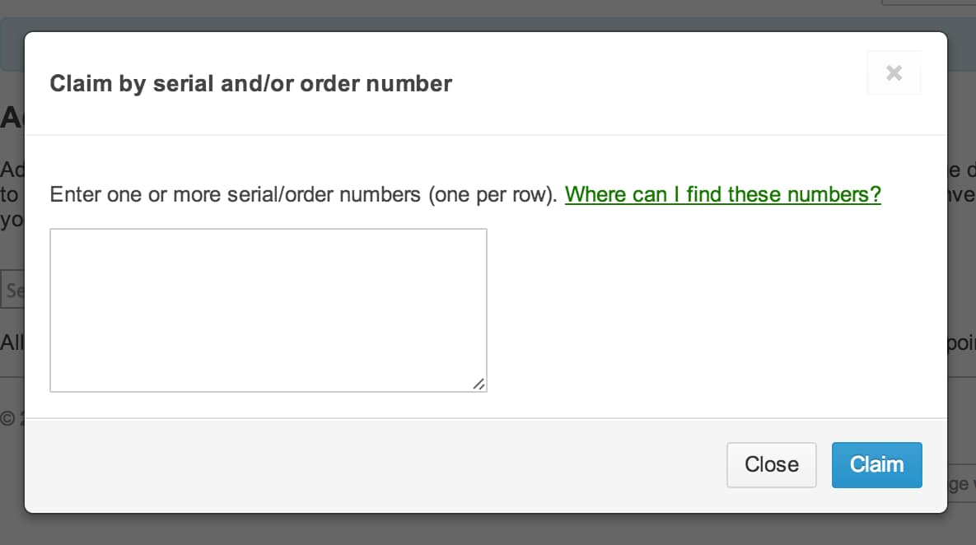Viewport: 976px width, 545px height.
Task: Cancel by clicking the grey Close button
Action: 771,465
